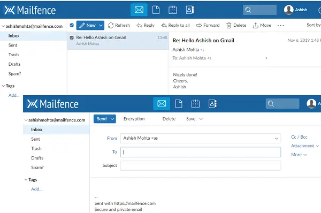This screenshot has height=213, width=321.
Task: Open Save dropdown arrow
Action: coord(201,119)
